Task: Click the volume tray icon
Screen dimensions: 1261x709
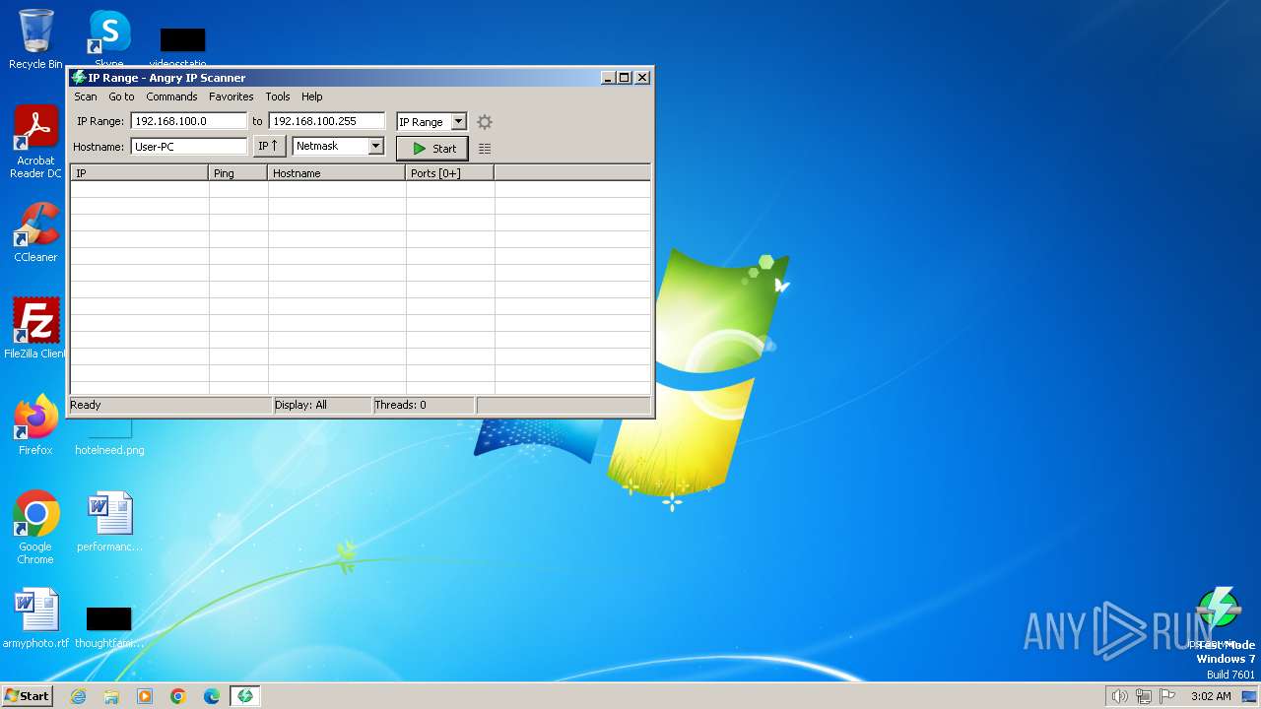Action: tap(1119, 696)
